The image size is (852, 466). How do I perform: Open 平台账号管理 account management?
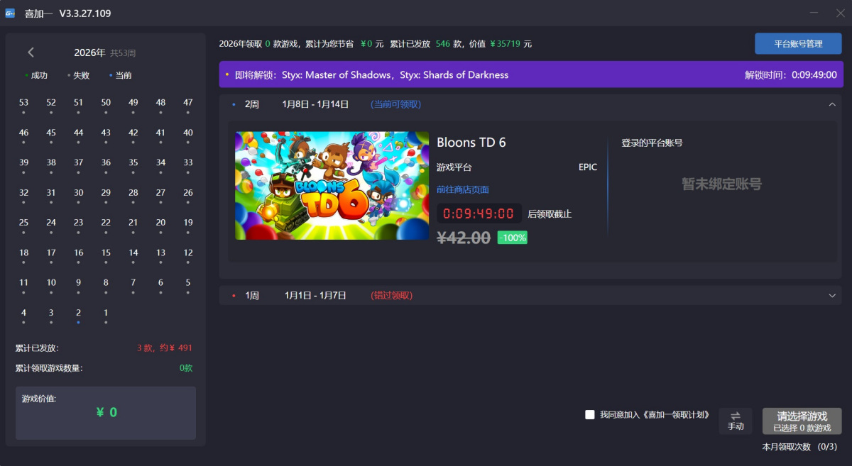(797, 44)
